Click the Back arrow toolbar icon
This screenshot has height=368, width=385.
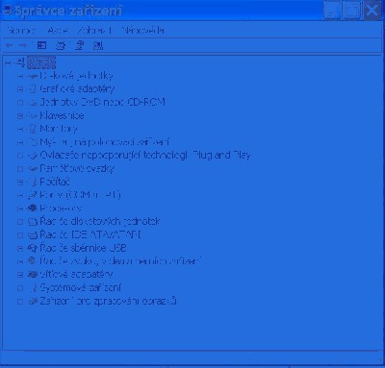coord(10,46)
